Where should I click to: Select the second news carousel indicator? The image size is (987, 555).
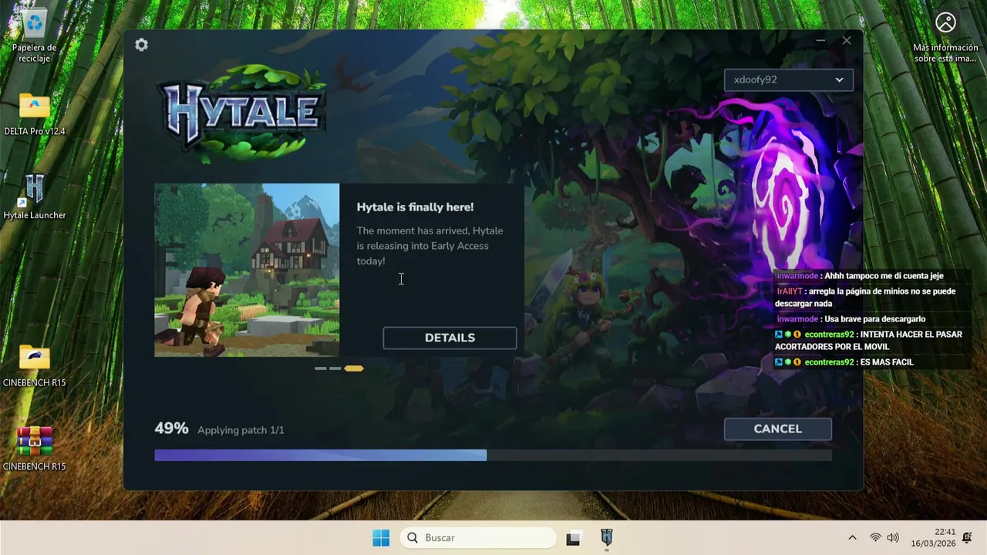coord(335,368)
